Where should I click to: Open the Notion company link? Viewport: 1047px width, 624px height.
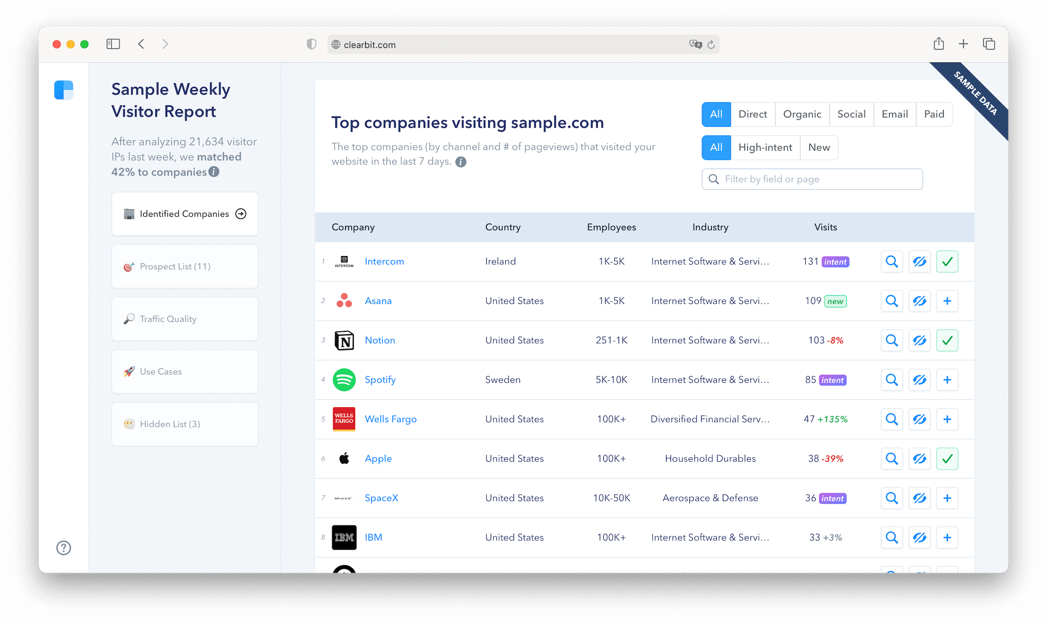pyautogui.click(x=380, y=340)
